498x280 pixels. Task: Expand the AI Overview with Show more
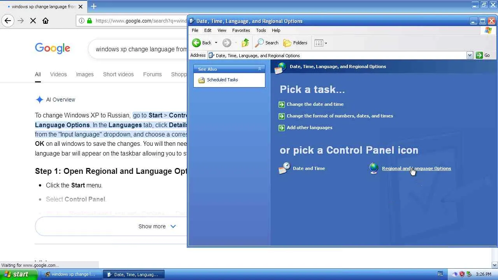[x=158, y=226]
